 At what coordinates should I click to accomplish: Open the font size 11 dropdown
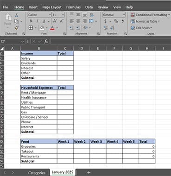[x=63, y=15]
